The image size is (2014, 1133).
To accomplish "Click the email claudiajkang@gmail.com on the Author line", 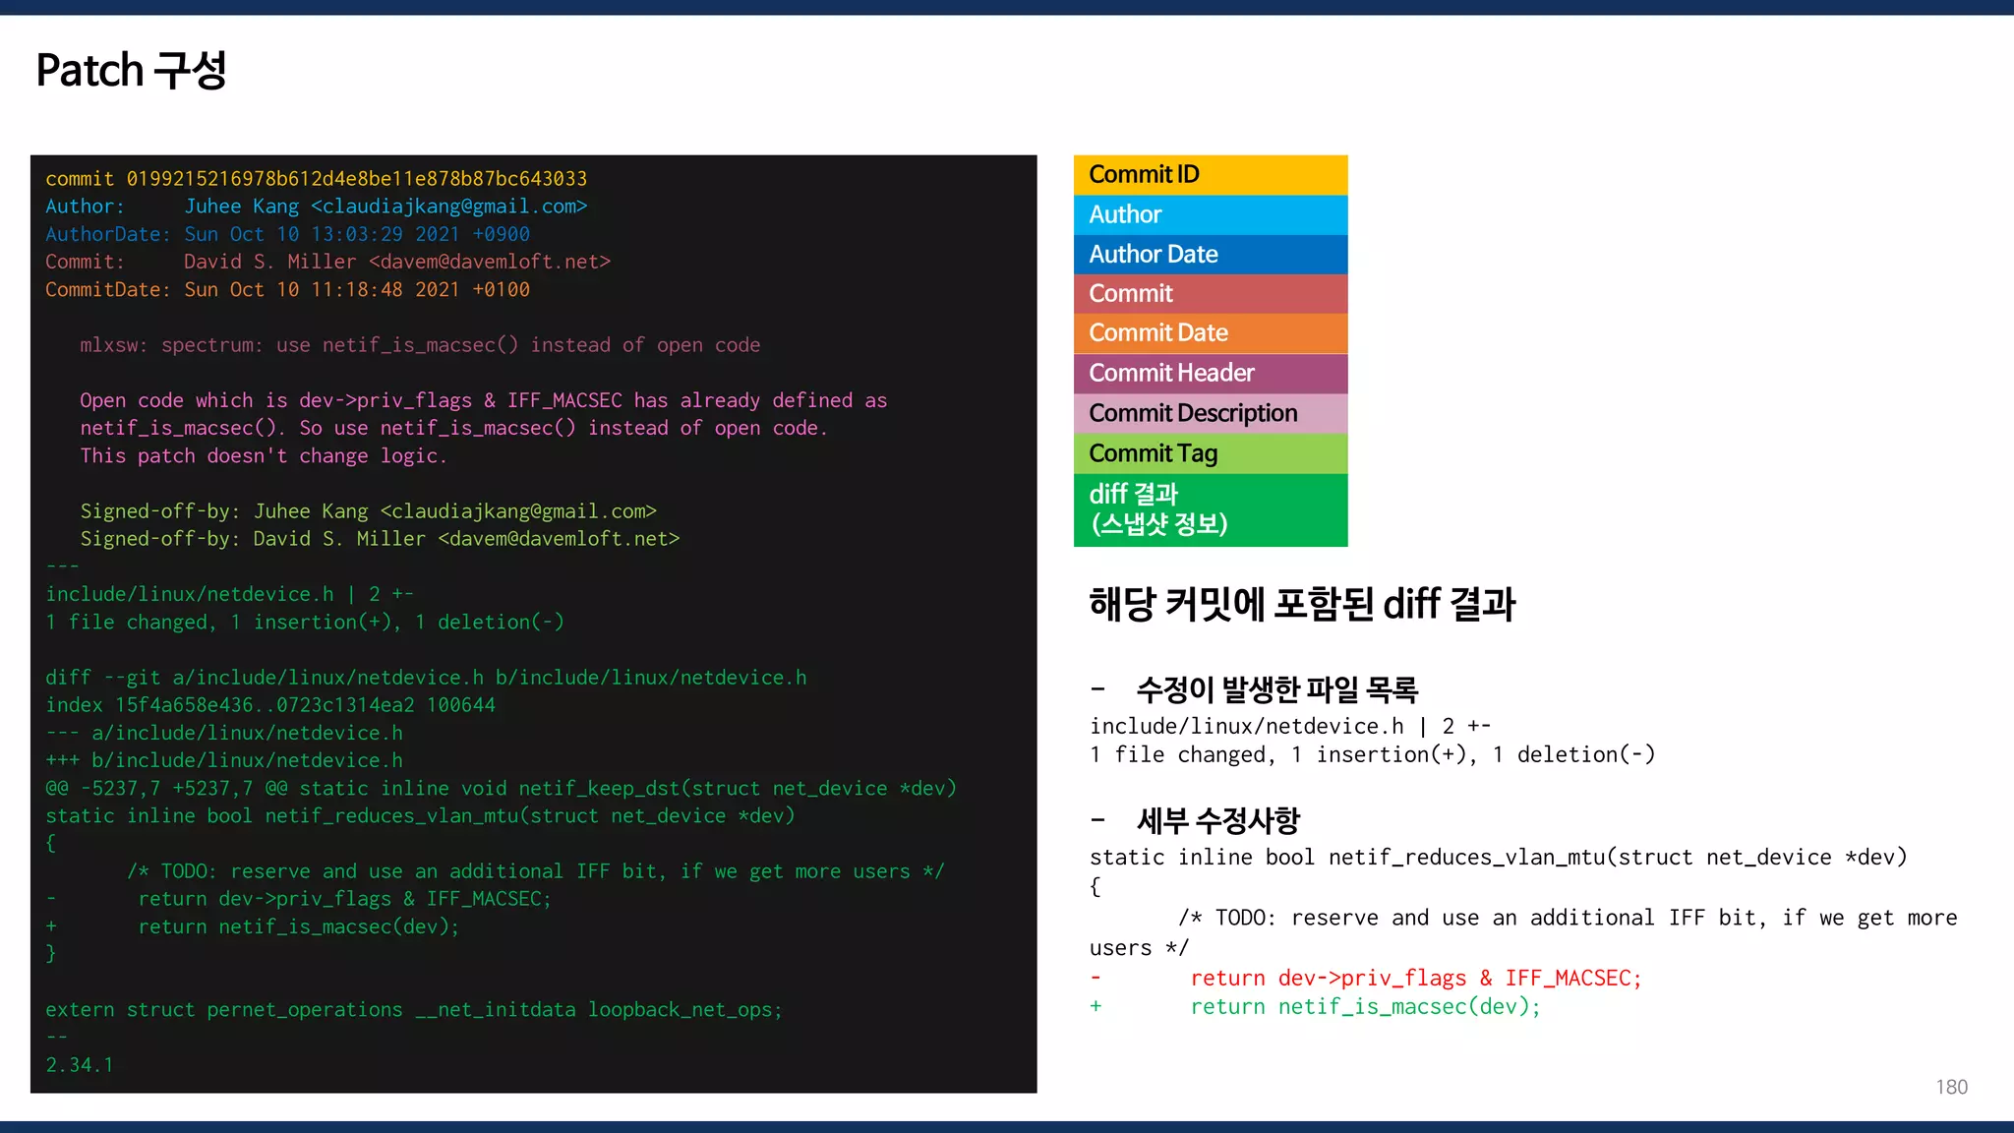I will coord(449,207).
